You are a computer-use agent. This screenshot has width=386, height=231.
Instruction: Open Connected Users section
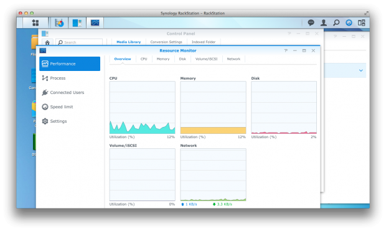point(70,92)
